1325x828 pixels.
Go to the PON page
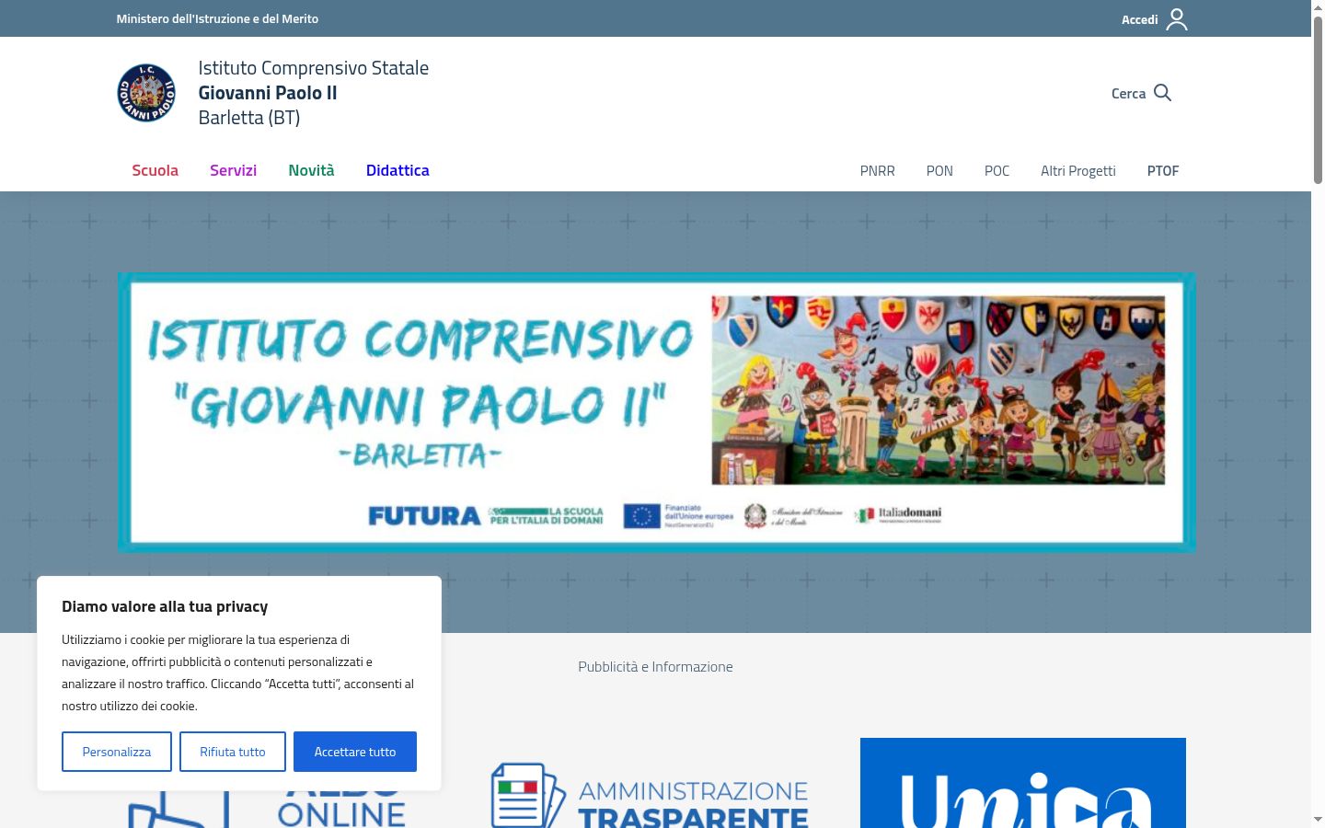coord(939,171)
